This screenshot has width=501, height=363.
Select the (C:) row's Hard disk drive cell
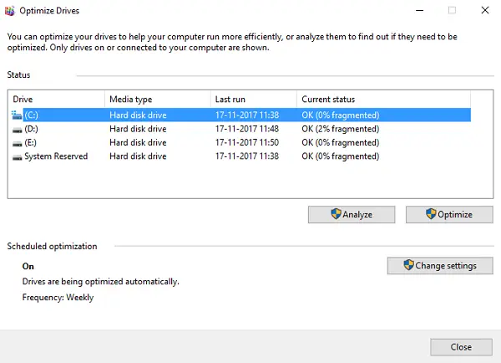(138, 115)
